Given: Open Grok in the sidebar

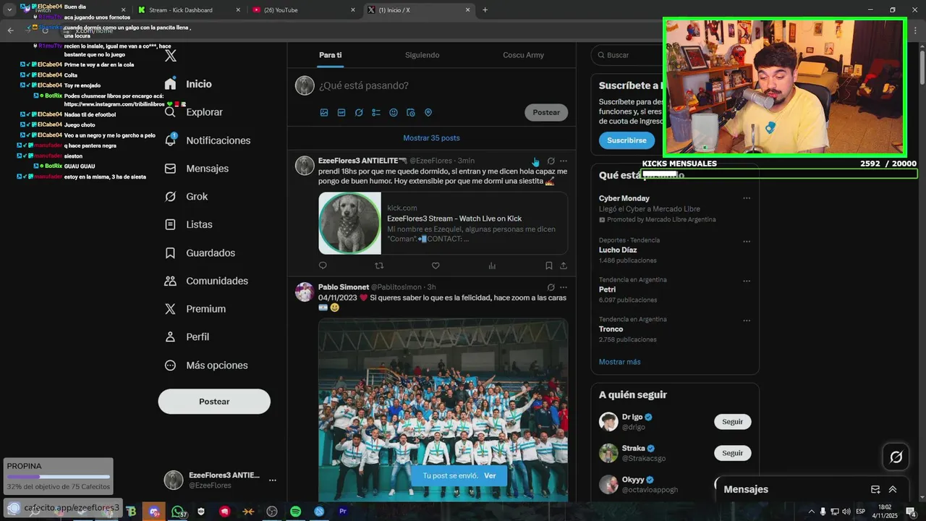Looking at the screenshot, I should [186, 197].
